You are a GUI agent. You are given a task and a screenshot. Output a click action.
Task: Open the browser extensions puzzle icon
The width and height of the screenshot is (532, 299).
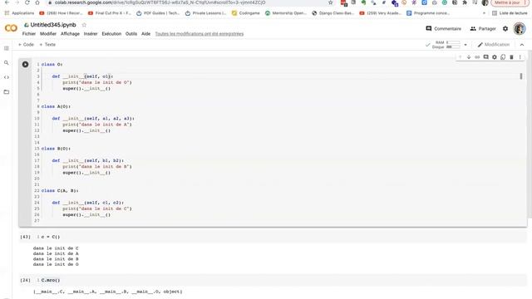click(465, 2)
